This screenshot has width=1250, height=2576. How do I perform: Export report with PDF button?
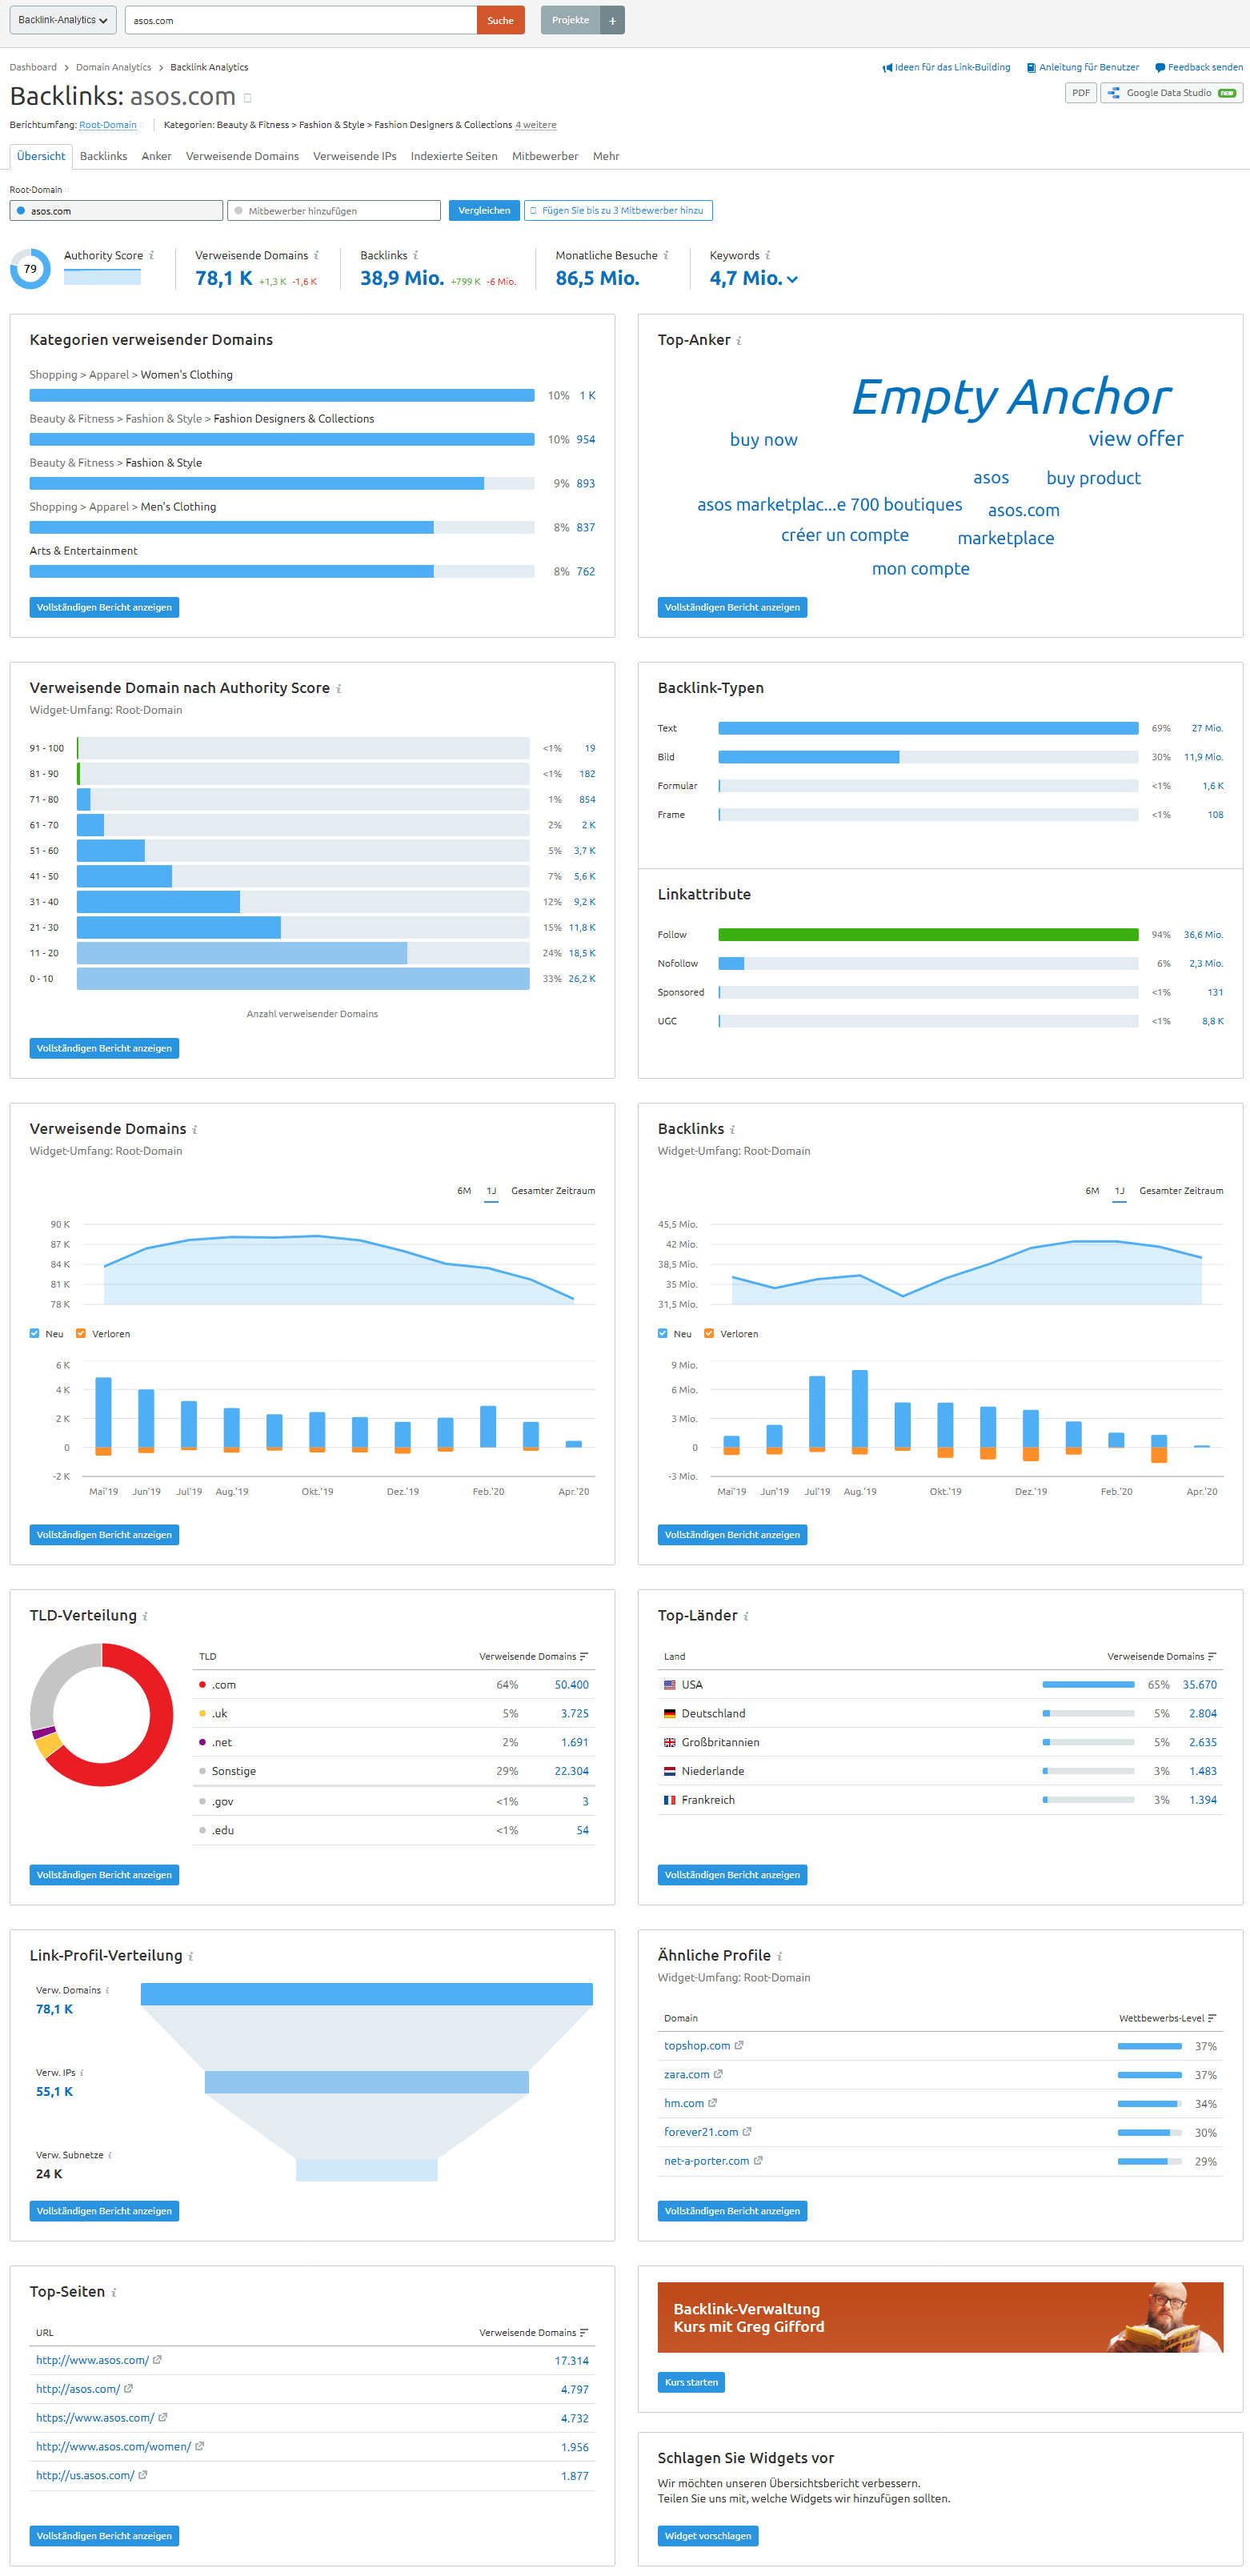pos(1081,93)
